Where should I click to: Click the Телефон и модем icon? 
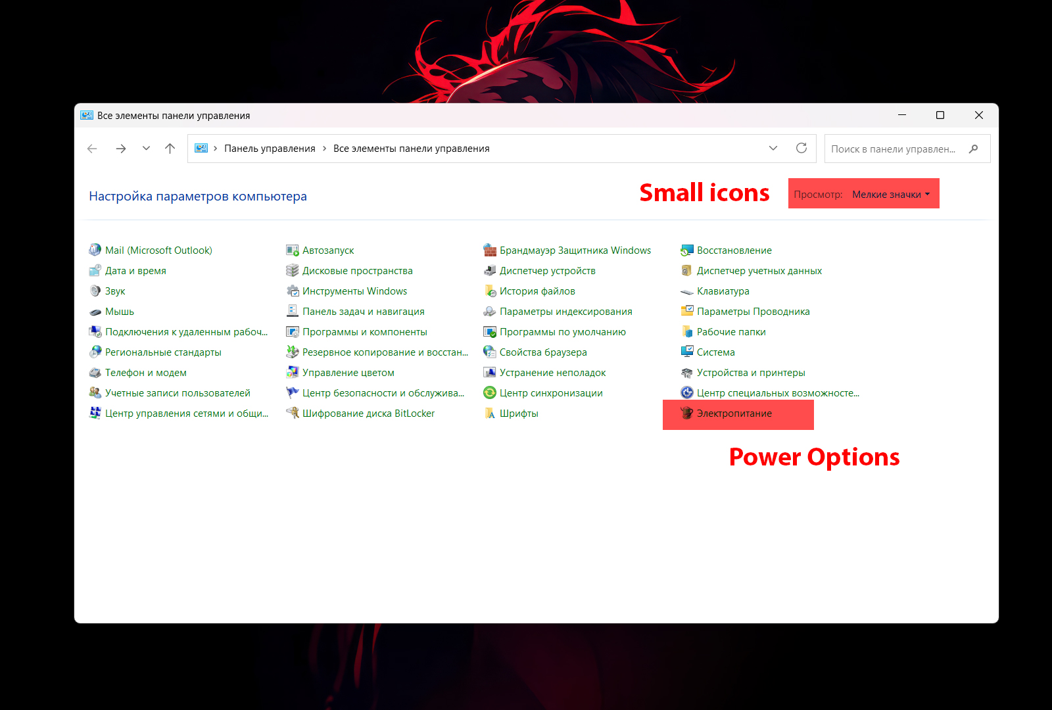point(95,372)
